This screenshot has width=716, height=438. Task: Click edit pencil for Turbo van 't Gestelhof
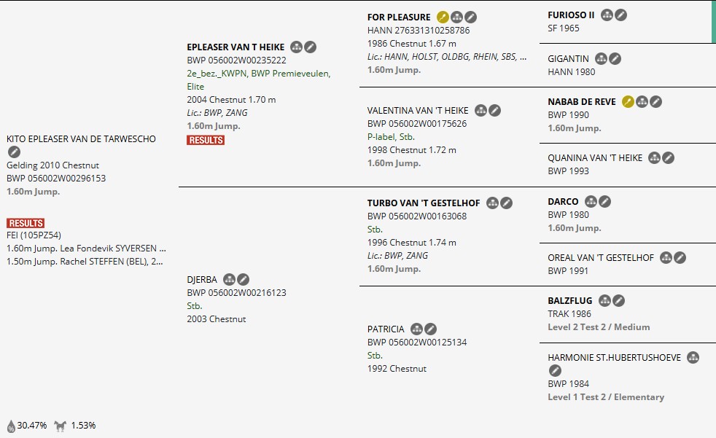pyautogui.click(x=506, y=203)
